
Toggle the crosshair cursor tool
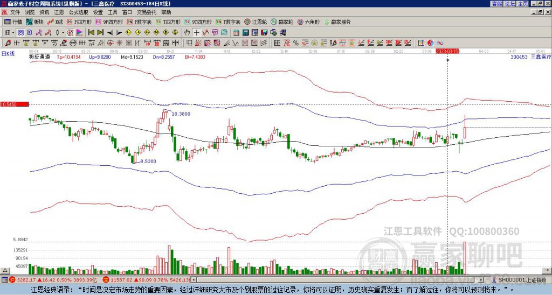[x=196, y=32]
